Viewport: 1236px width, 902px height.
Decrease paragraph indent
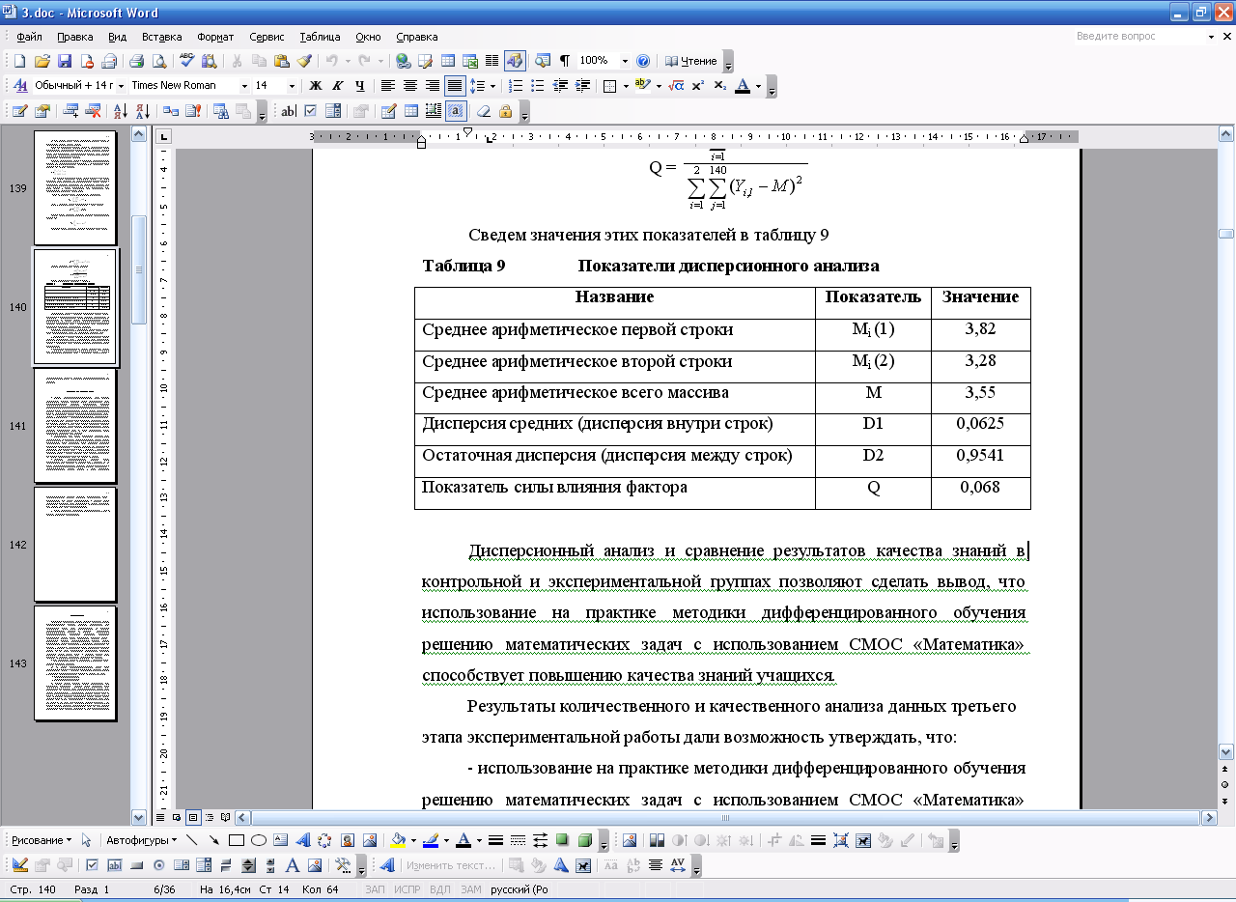tap(560, 85)
